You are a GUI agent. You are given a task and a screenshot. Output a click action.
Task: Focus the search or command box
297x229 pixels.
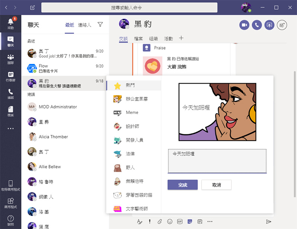pos(129,7)
